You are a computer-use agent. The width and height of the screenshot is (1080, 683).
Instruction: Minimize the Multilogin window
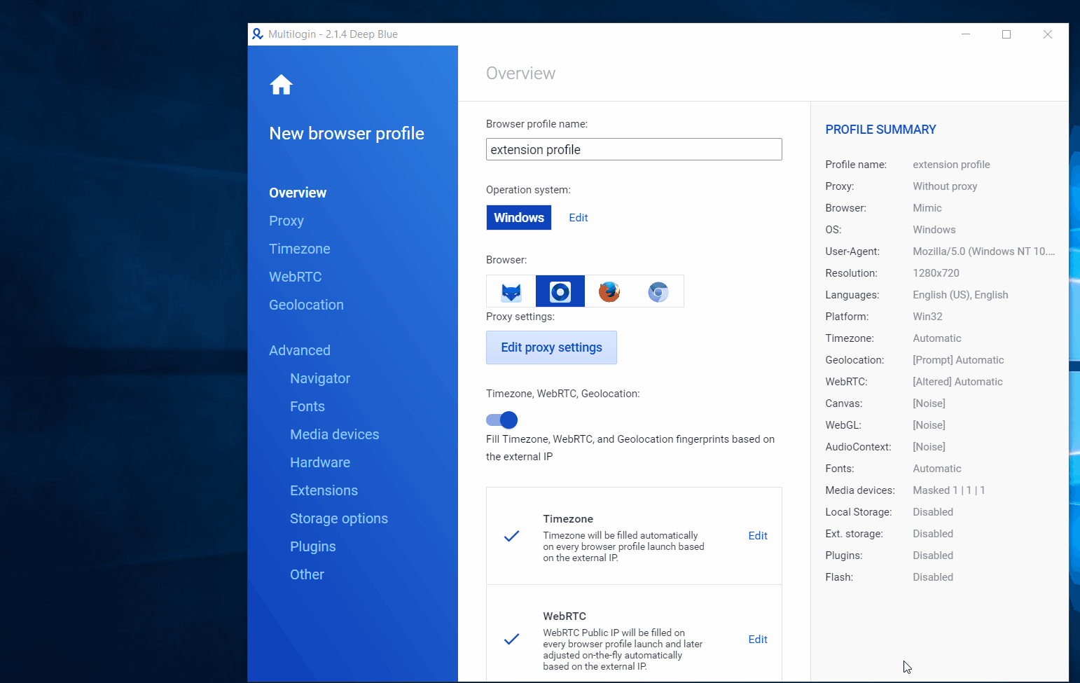(966, 34)
